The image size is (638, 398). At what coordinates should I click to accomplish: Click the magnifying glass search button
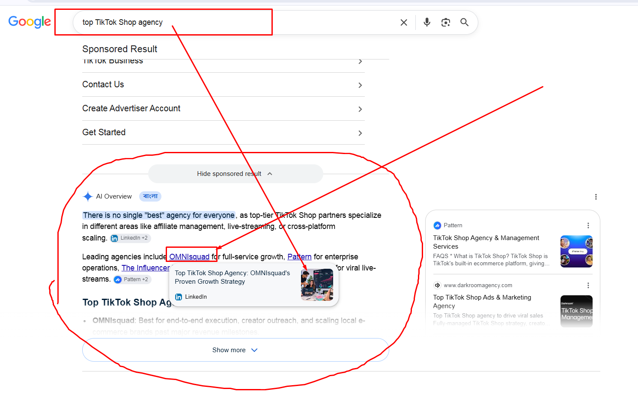[465, 22]
